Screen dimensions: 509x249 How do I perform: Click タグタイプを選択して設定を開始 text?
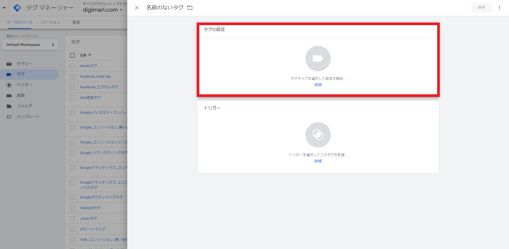click(x=318, y=78)
